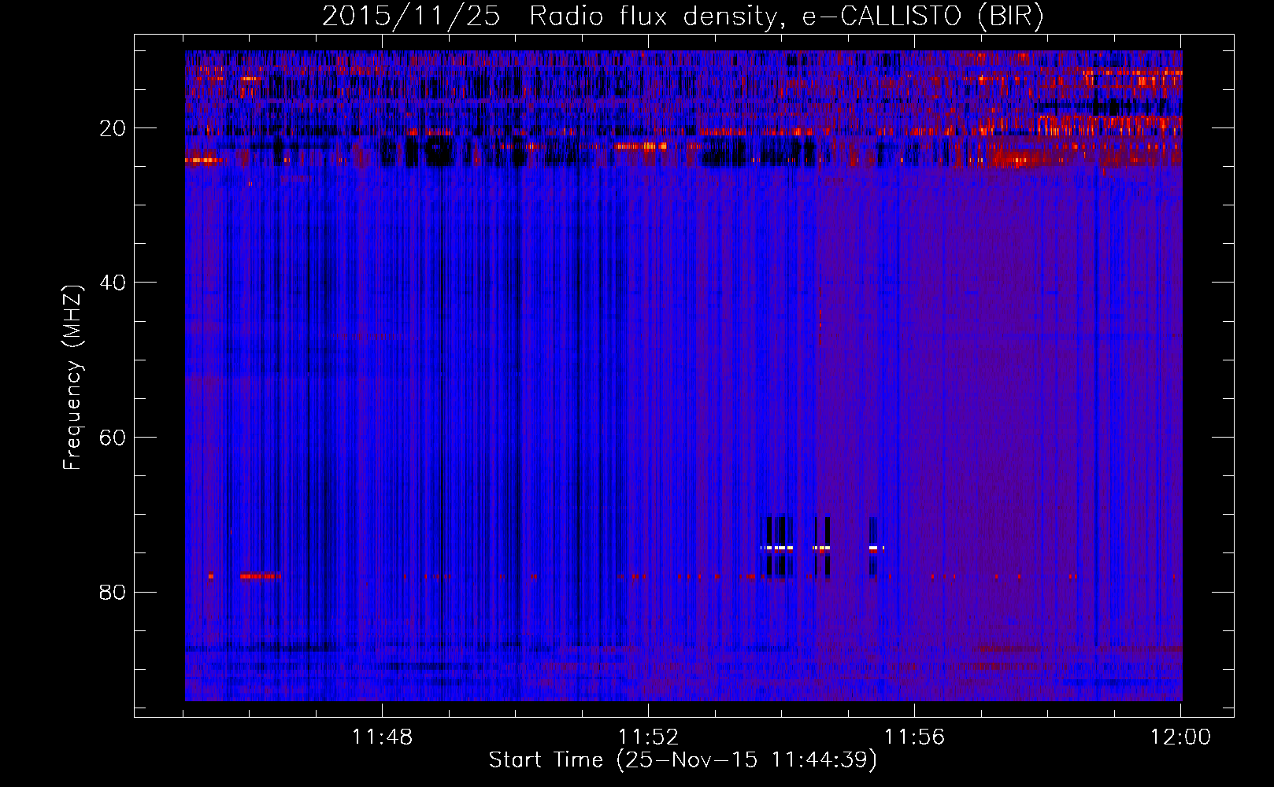Click the plot title '2015/11/25 Radio flux density, e-CALLISTO (BIR)'
Image resolution: width=1274 pixels, height=787 pixels.
(683, 17)
